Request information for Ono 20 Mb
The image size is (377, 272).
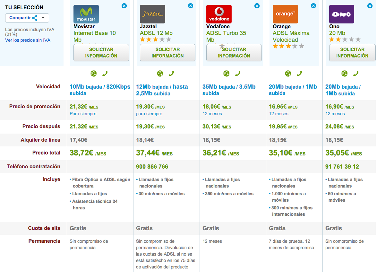click(352, 52)
